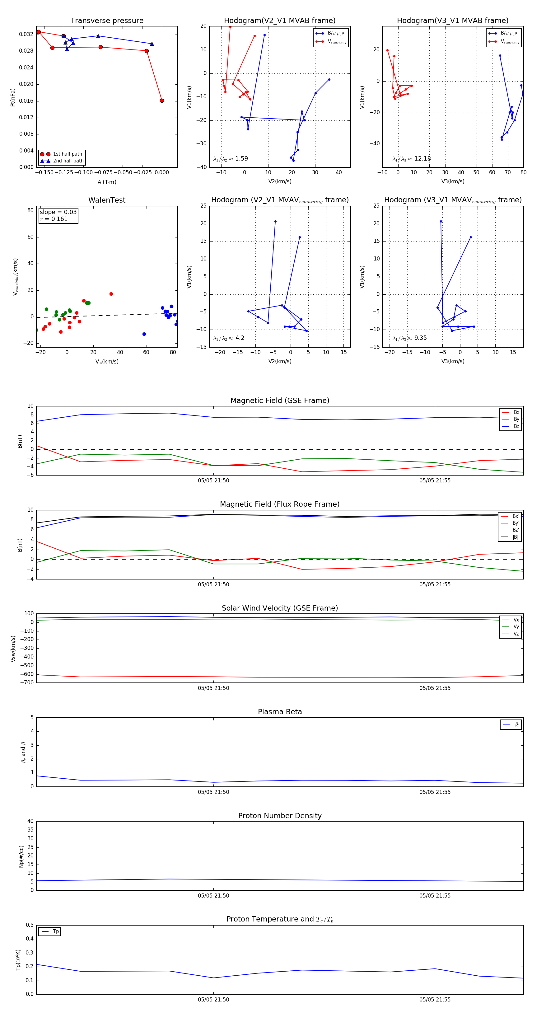Viewport: 560px width, 1027px height.
Task: Select the "Magnetic Field (GSE Frame)" title
Action: point(280,401)
